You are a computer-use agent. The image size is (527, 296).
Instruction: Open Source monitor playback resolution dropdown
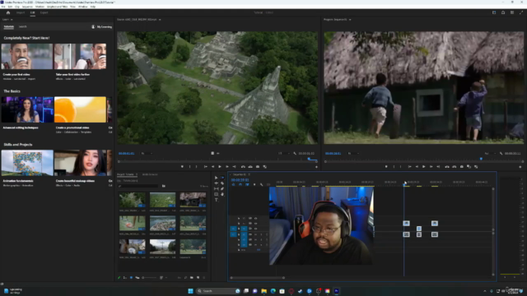point(283,154)
